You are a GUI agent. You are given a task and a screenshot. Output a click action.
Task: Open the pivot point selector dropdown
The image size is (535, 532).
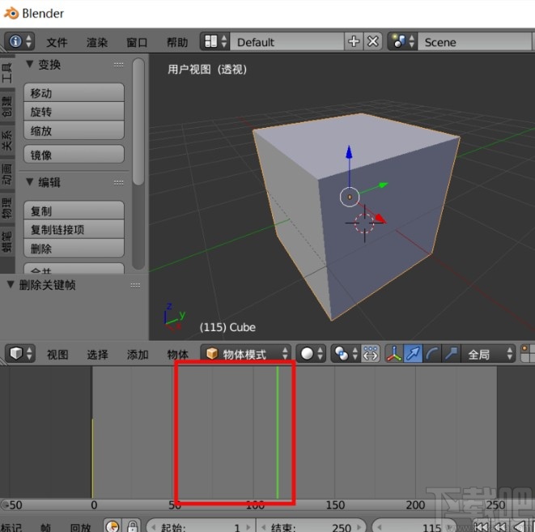(x=346, y=353)
